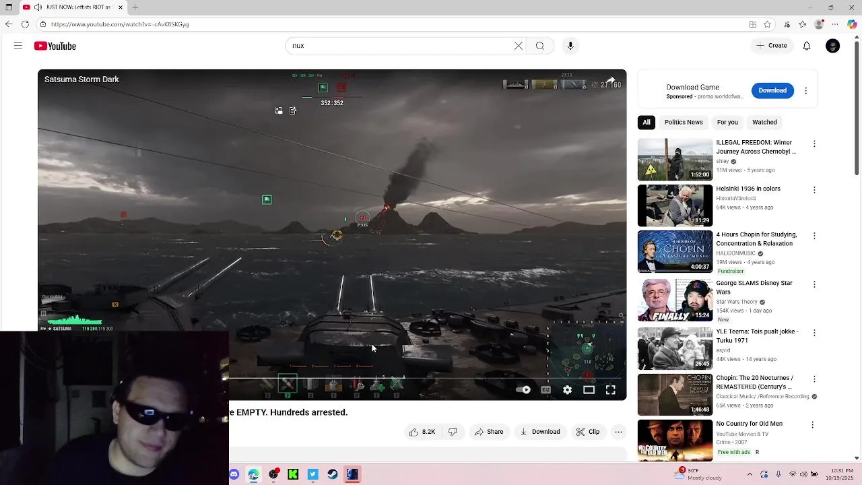
Task: Click the Clip button
Action: 588,432
